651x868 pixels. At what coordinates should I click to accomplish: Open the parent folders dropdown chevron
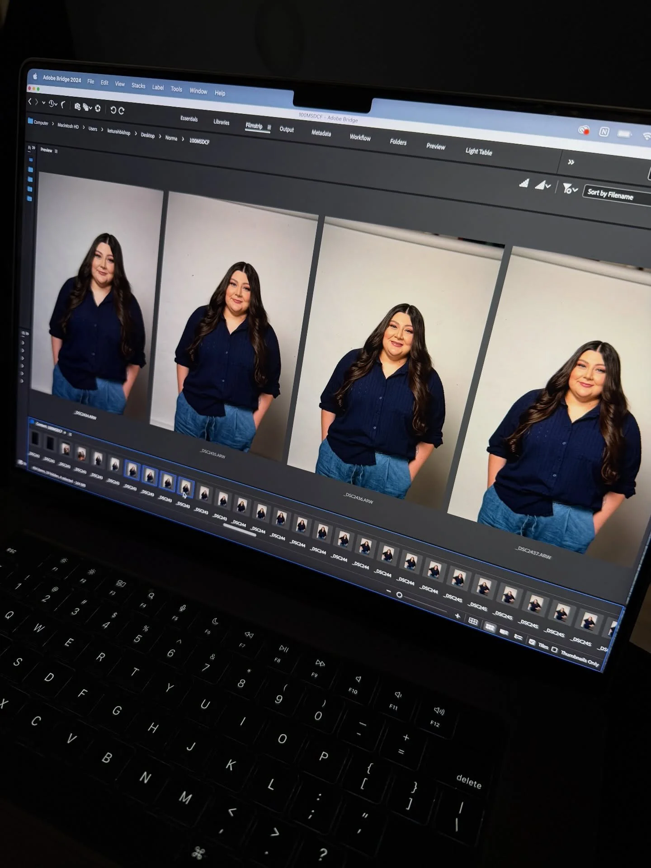[x=44, y=103]
